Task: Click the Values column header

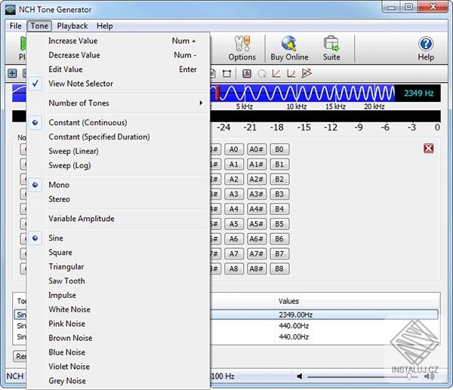Action: [357, 301]
